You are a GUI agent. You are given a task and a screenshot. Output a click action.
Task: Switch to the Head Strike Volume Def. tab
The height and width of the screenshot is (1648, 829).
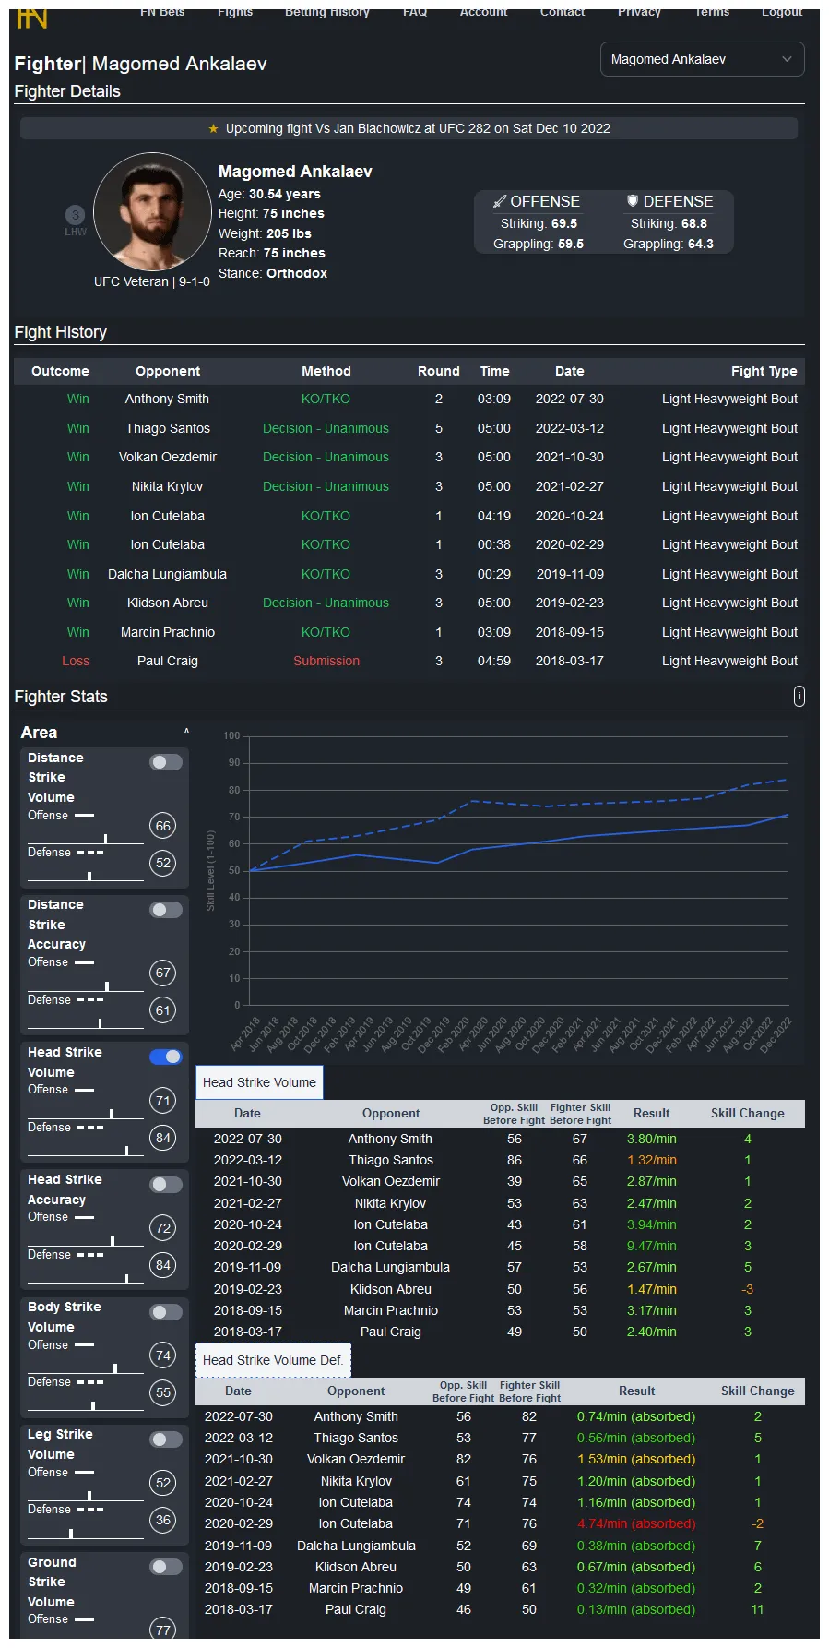coord(273,1360)
